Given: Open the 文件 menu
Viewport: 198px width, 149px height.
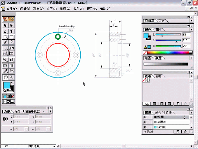Looking at the screenshot, I should [11, 9].
